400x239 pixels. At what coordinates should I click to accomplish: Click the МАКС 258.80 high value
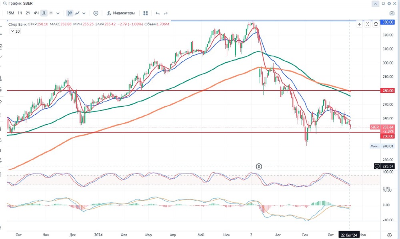(60, 24)
